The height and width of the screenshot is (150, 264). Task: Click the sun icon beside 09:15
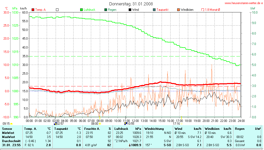[x=11, y=124]
